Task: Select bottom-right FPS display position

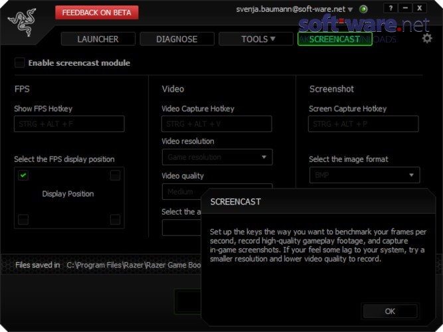Action: (x=115, y=219)
